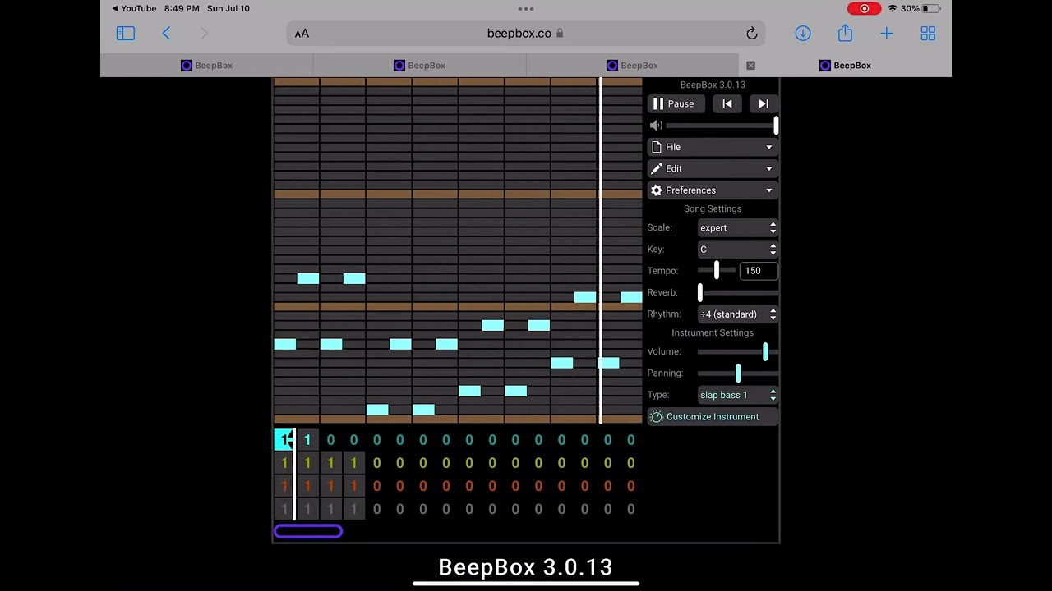Switch to the first BeepBox tab

pos(206,66)
